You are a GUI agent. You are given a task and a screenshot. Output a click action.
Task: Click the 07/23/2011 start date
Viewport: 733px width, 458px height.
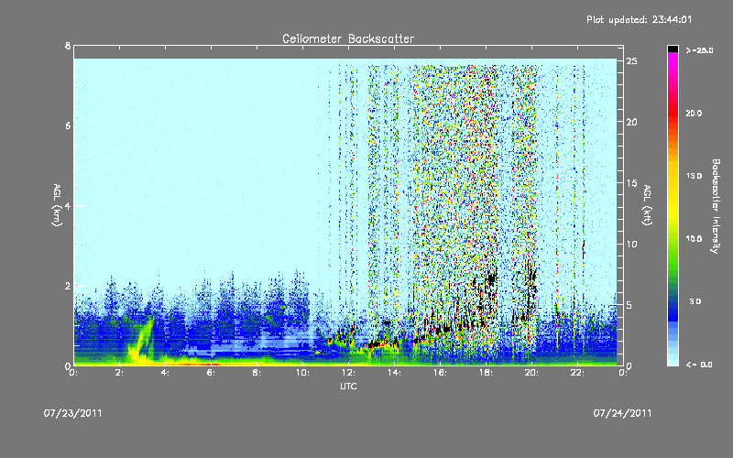tap(73, 413)
